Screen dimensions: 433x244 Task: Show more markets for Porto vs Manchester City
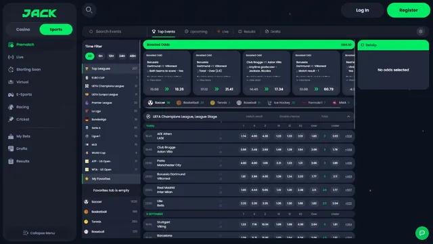348,163
